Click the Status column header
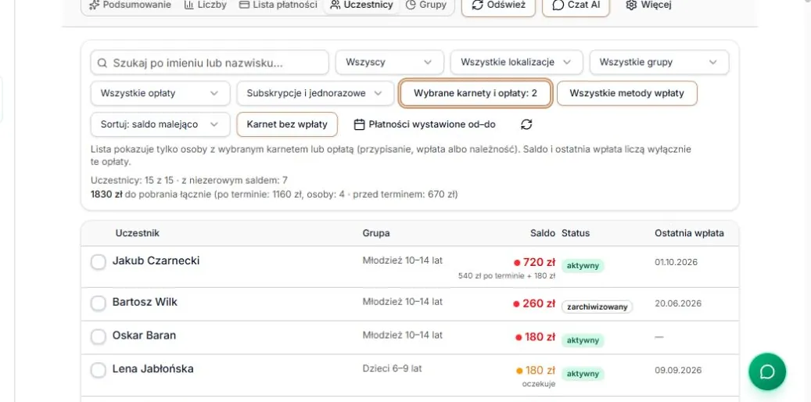Viewport: 811px width, 402px height. coord(576,233)
